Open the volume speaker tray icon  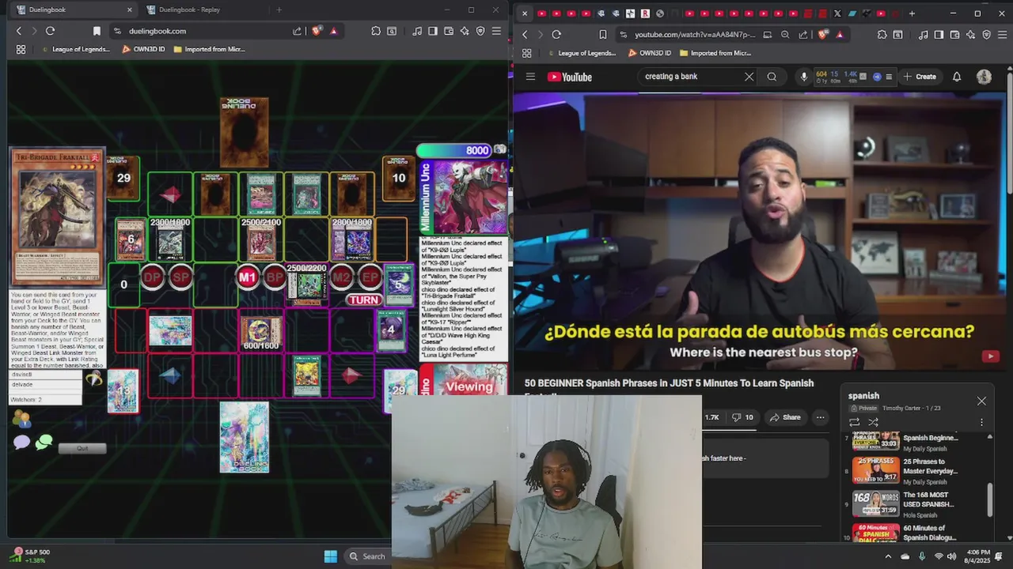(951, 556)
